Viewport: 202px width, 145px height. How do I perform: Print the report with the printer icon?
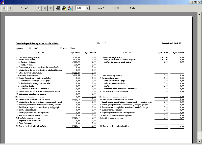coord(58,8)
